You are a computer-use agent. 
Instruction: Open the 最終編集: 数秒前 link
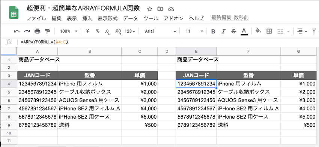coord(230,18)
